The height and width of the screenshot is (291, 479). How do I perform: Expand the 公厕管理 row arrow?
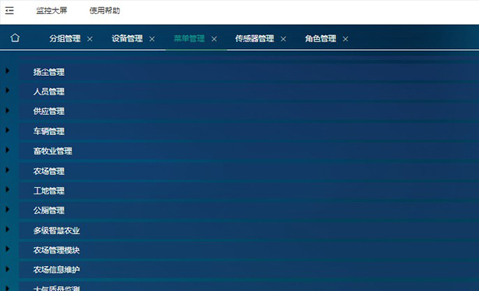coord(8,209)
